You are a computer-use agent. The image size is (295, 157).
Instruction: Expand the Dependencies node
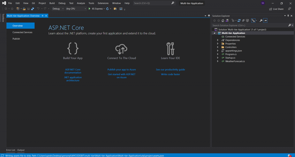(218, 40)
